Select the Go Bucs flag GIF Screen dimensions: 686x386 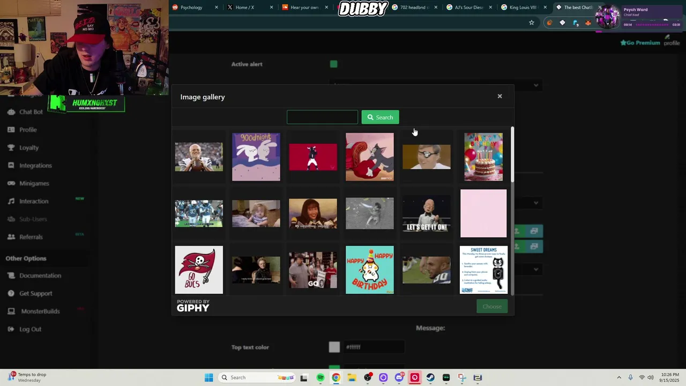[x=199, y=270]
